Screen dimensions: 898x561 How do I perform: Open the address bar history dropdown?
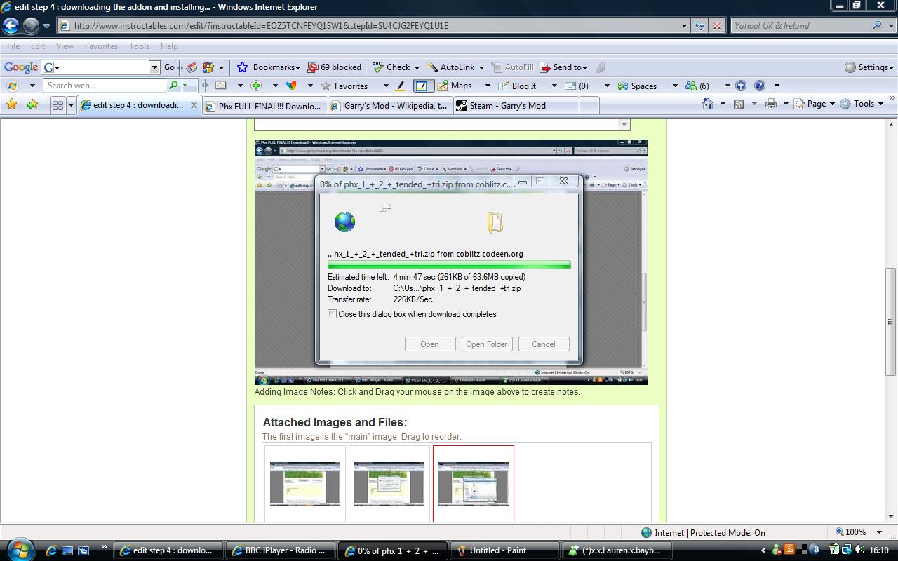685,26
